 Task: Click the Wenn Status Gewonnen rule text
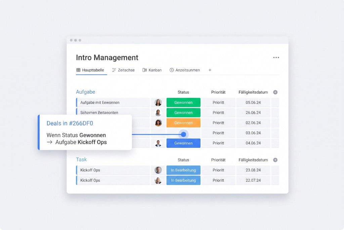[76, 135]
